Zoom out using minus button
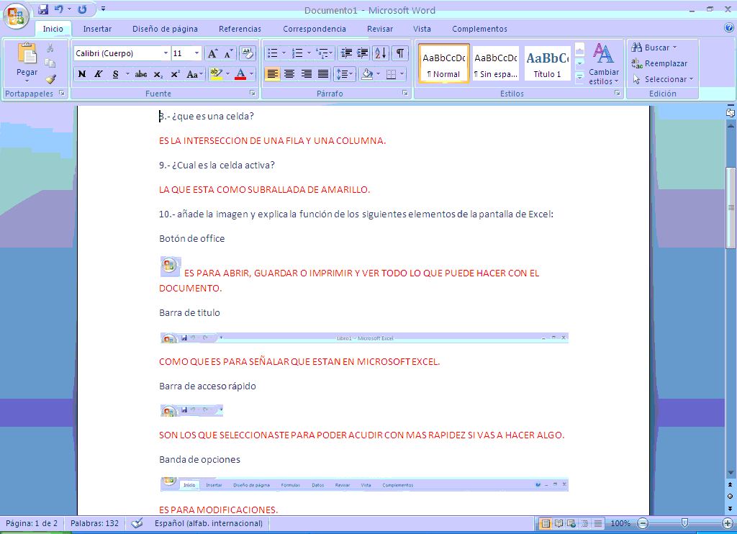Viewport: 737px width, 534px height. [x=643, y=523]
